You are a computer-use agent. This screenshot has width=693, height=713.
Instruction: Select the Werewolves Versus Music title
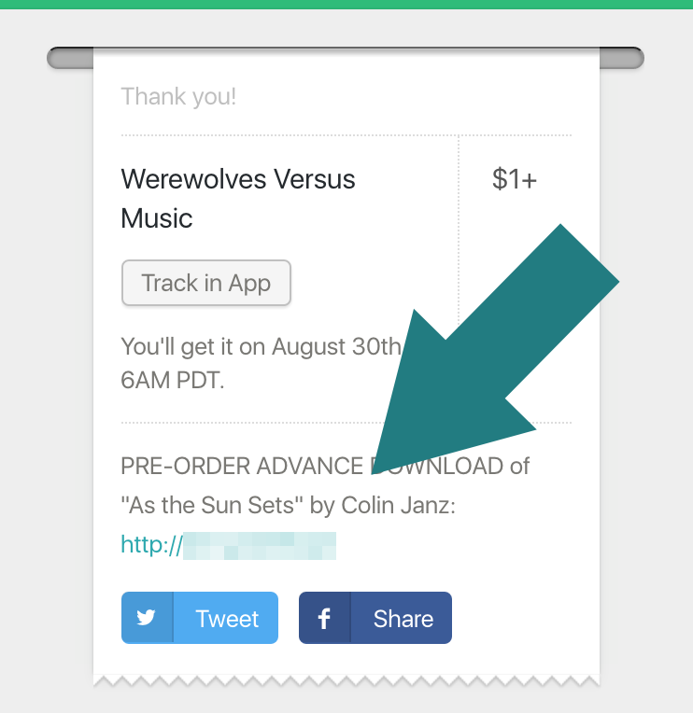tap(238, 198)
